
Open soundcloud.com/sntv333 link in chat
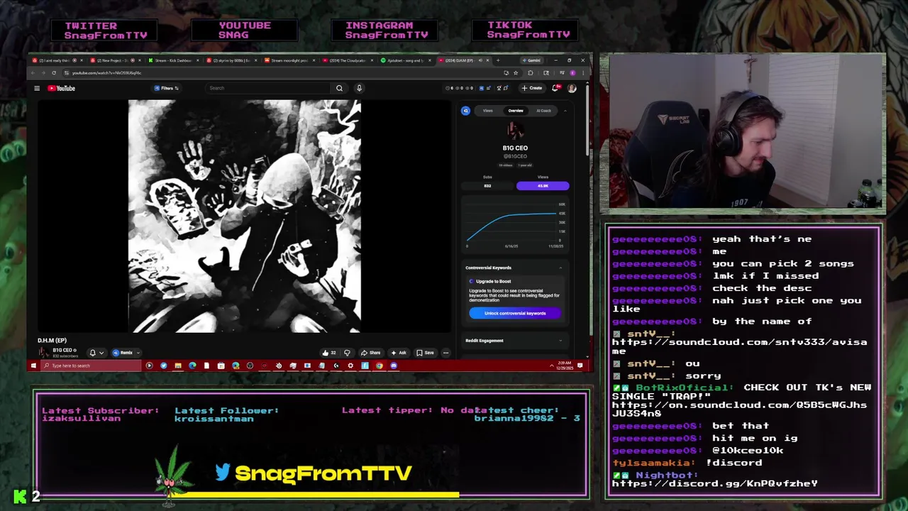click(739, 346)
